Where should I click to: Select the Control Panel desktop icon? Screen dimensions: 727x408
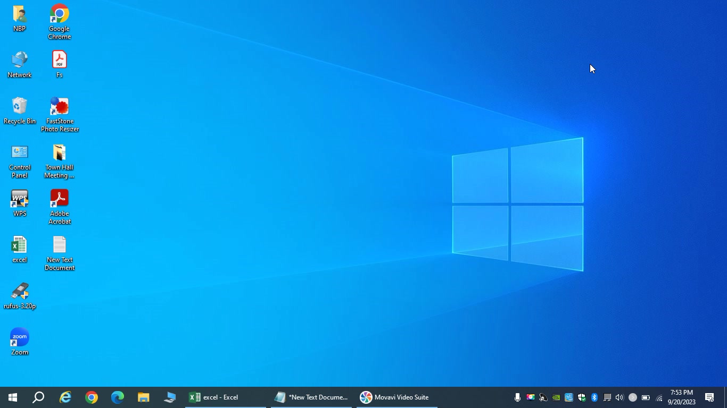point(20,161)
